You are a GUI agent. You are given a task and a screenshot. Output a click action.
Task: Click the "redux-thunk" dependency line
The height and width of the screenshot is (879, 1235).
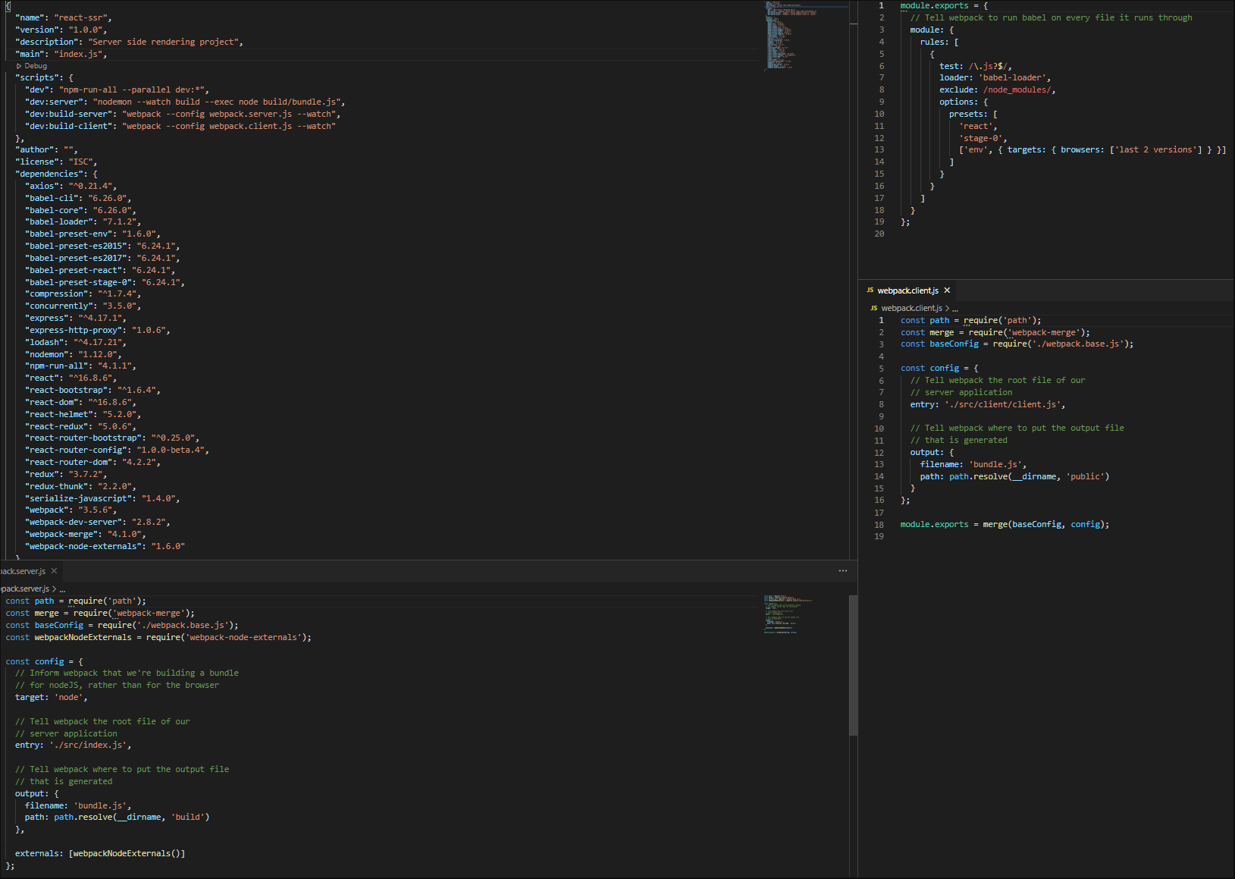80,486
